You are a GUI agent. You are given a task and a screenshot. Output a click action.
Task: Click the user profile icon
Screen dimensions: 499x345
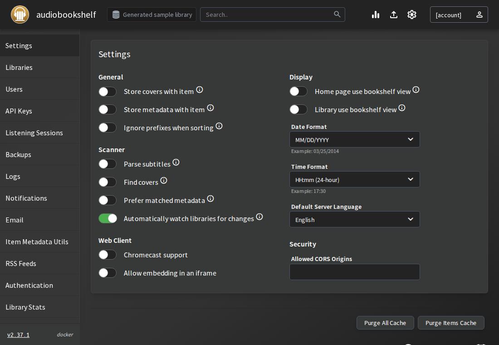(479, 15)
